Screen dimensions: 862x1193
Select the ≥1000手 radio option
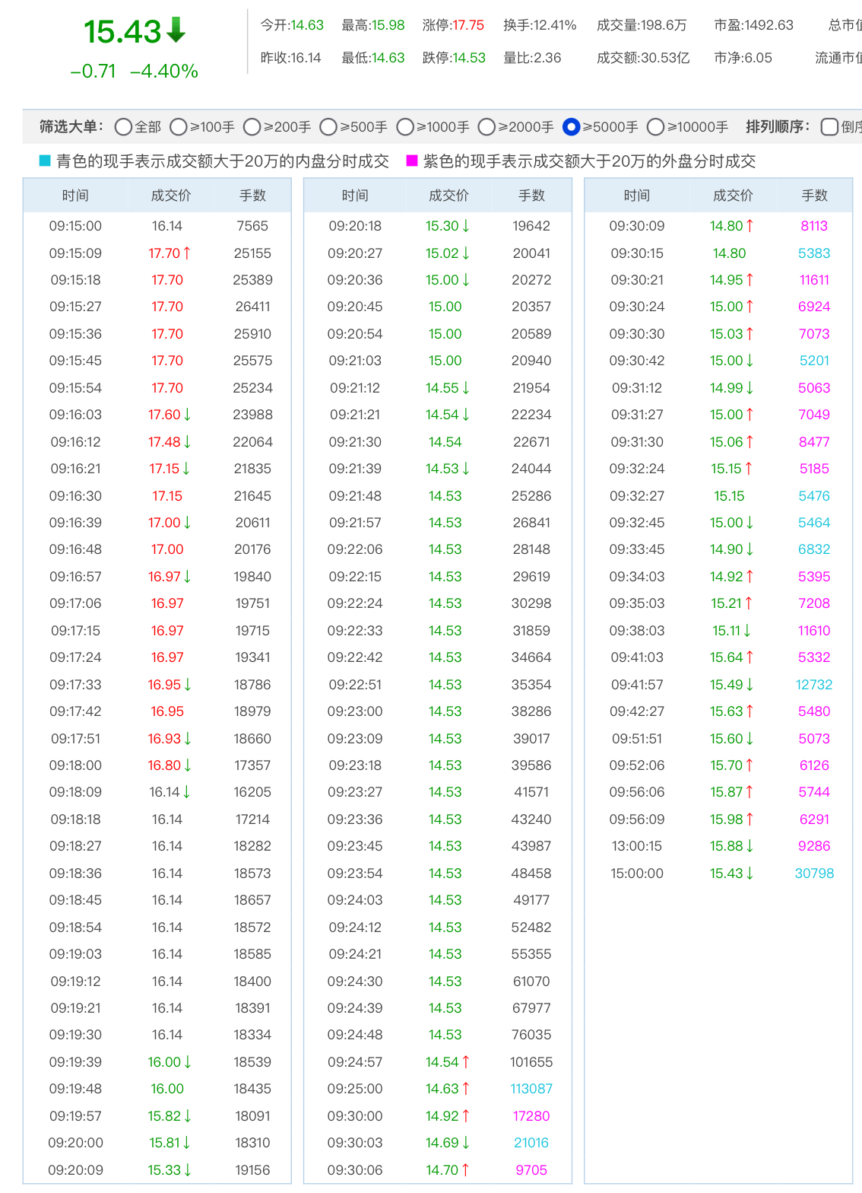point(406,127)
